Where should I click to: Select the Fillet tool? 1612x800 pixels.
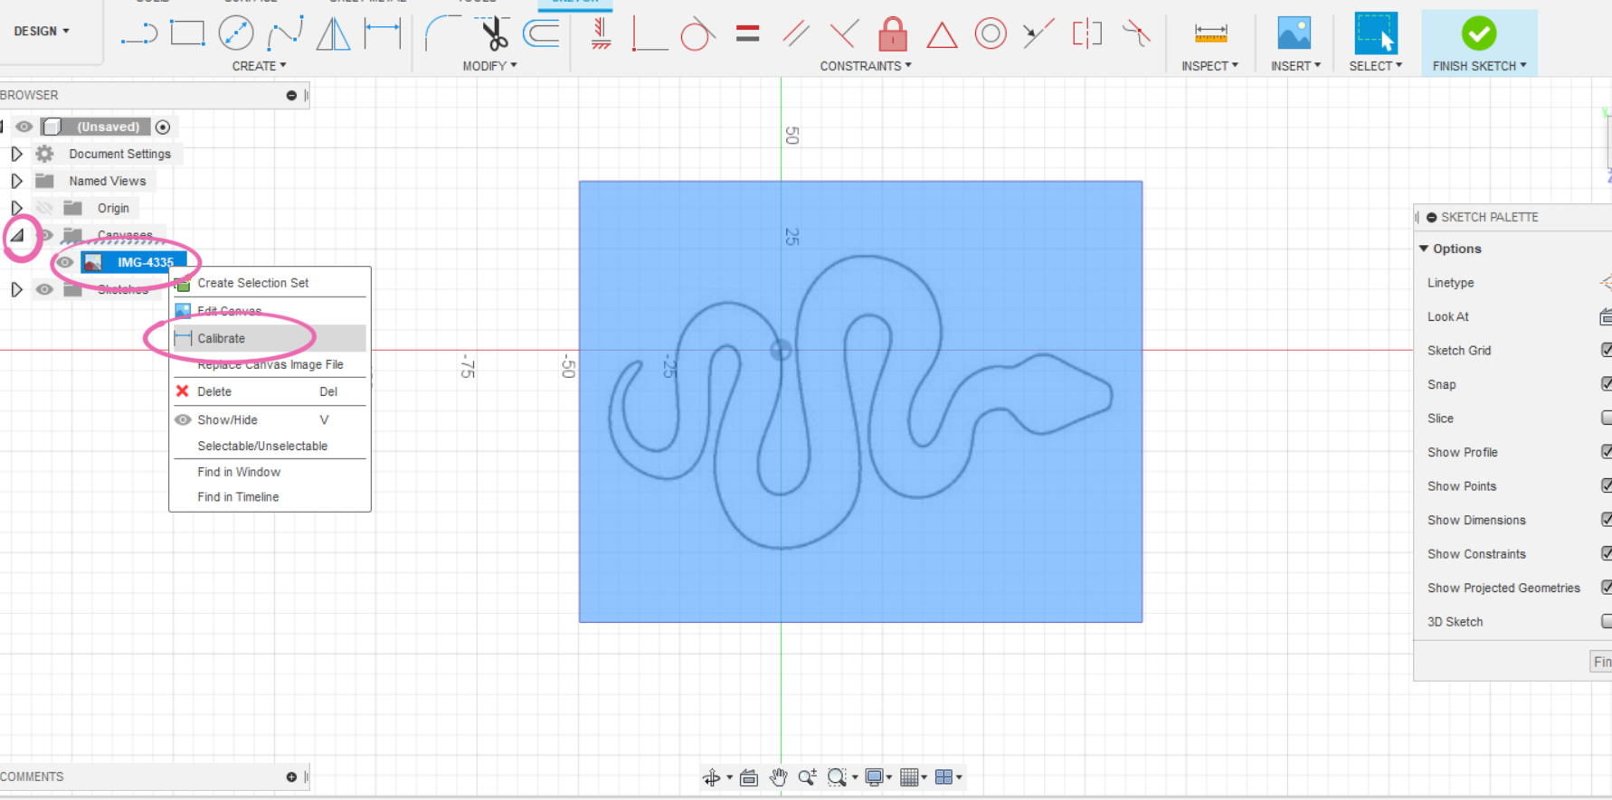coord(442,33)
